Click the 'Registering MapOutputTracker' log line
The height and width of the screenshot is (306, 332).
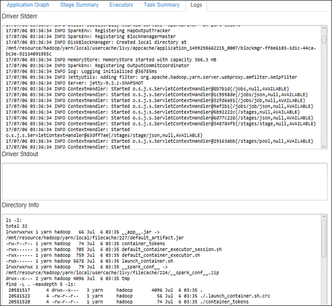(88, 31)
